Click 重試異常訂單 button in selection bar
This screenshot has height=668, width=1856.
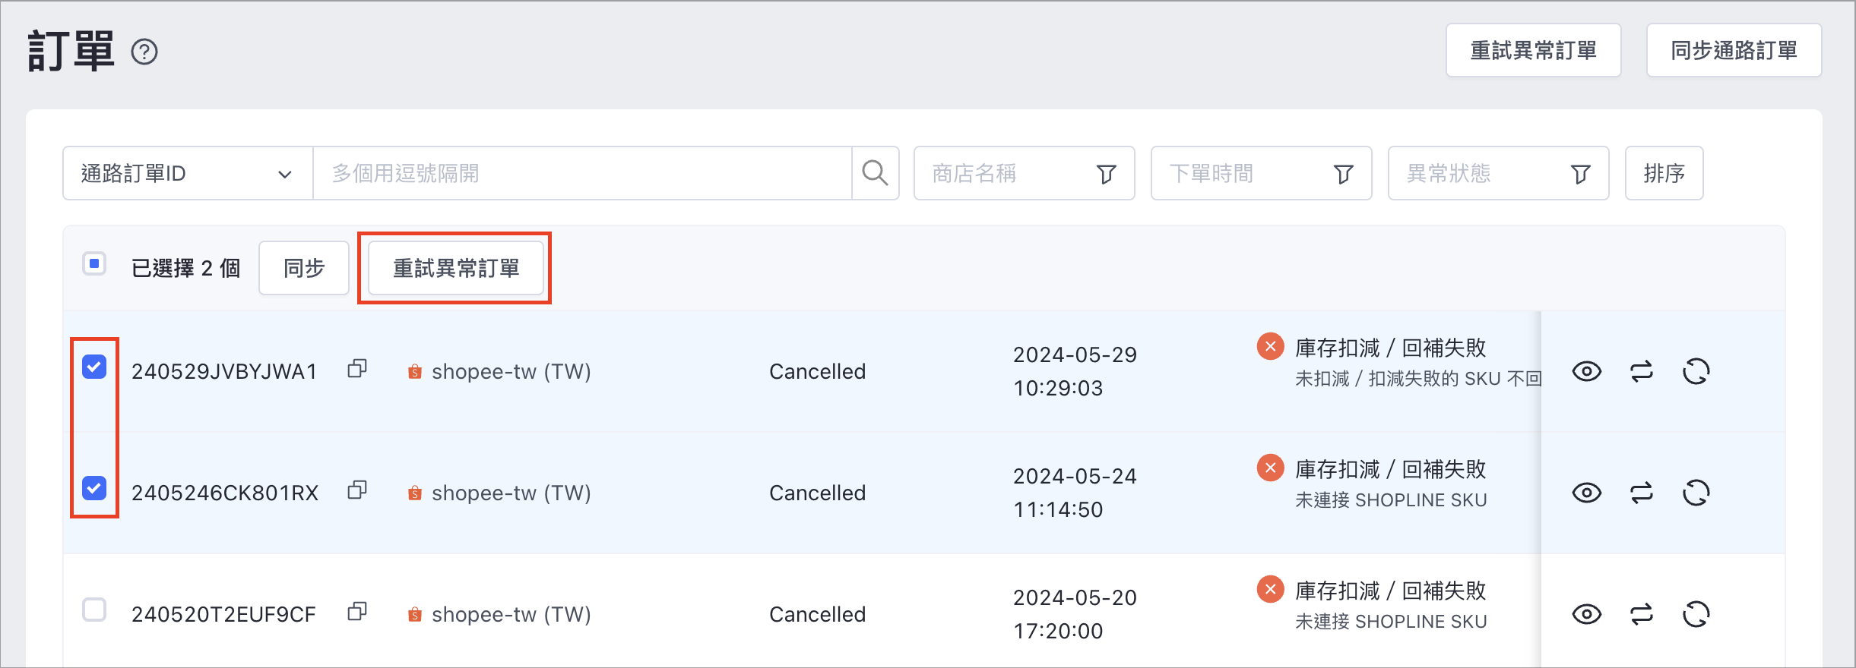456,268
